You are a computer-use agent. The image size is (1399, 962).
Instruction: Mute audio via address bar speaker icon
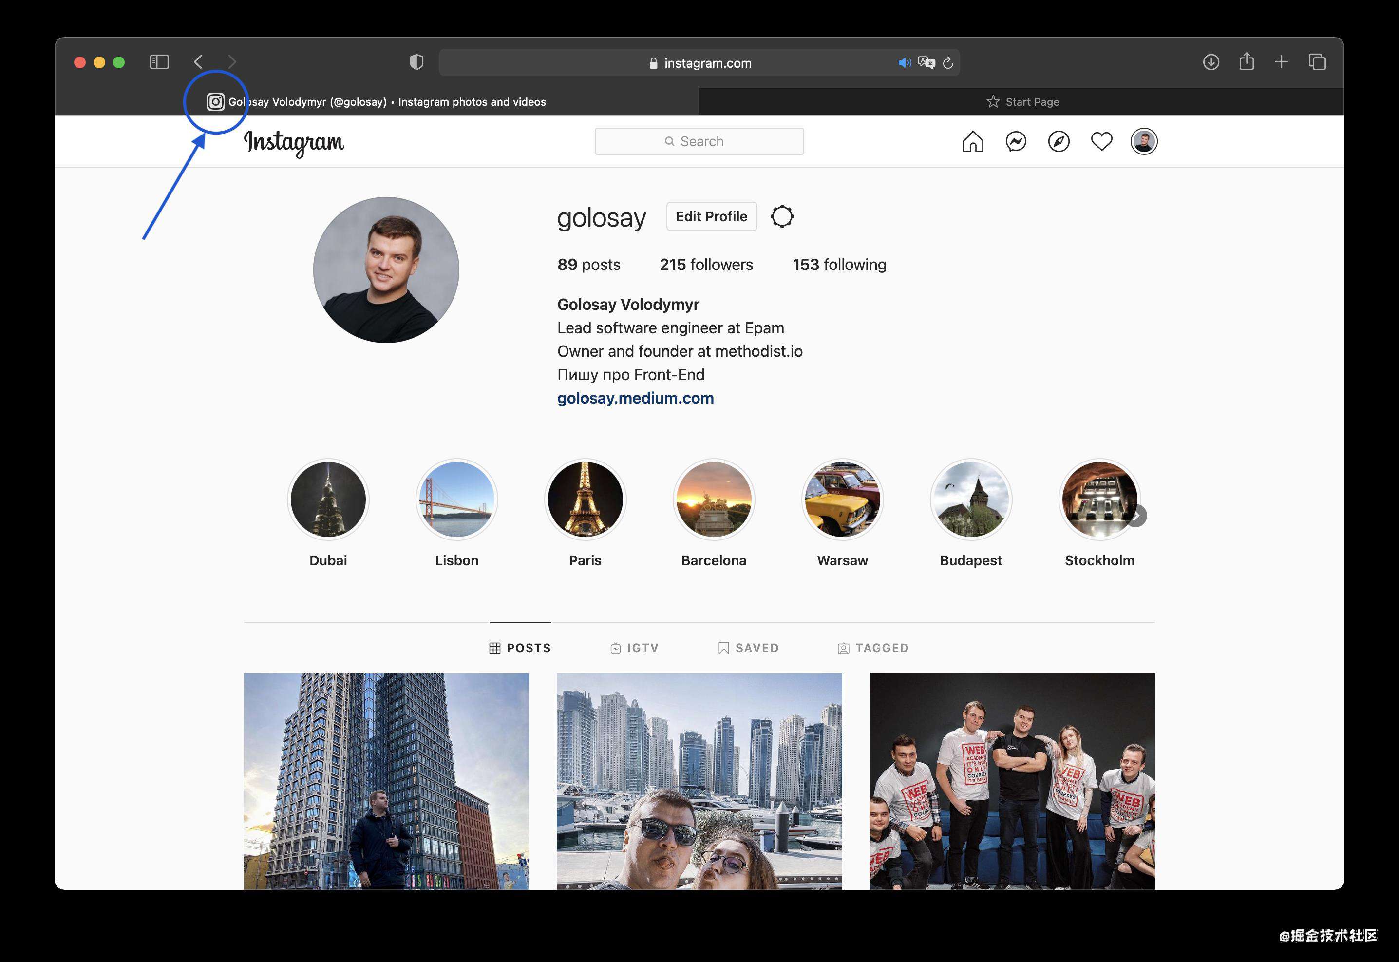tap(905, 63)
